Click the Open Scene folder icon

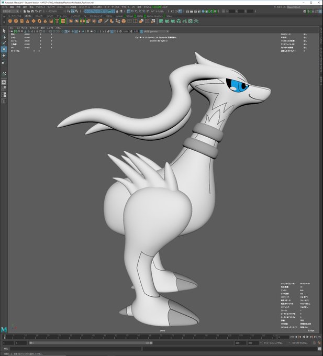pyautogui.click(x=28, y=11)
